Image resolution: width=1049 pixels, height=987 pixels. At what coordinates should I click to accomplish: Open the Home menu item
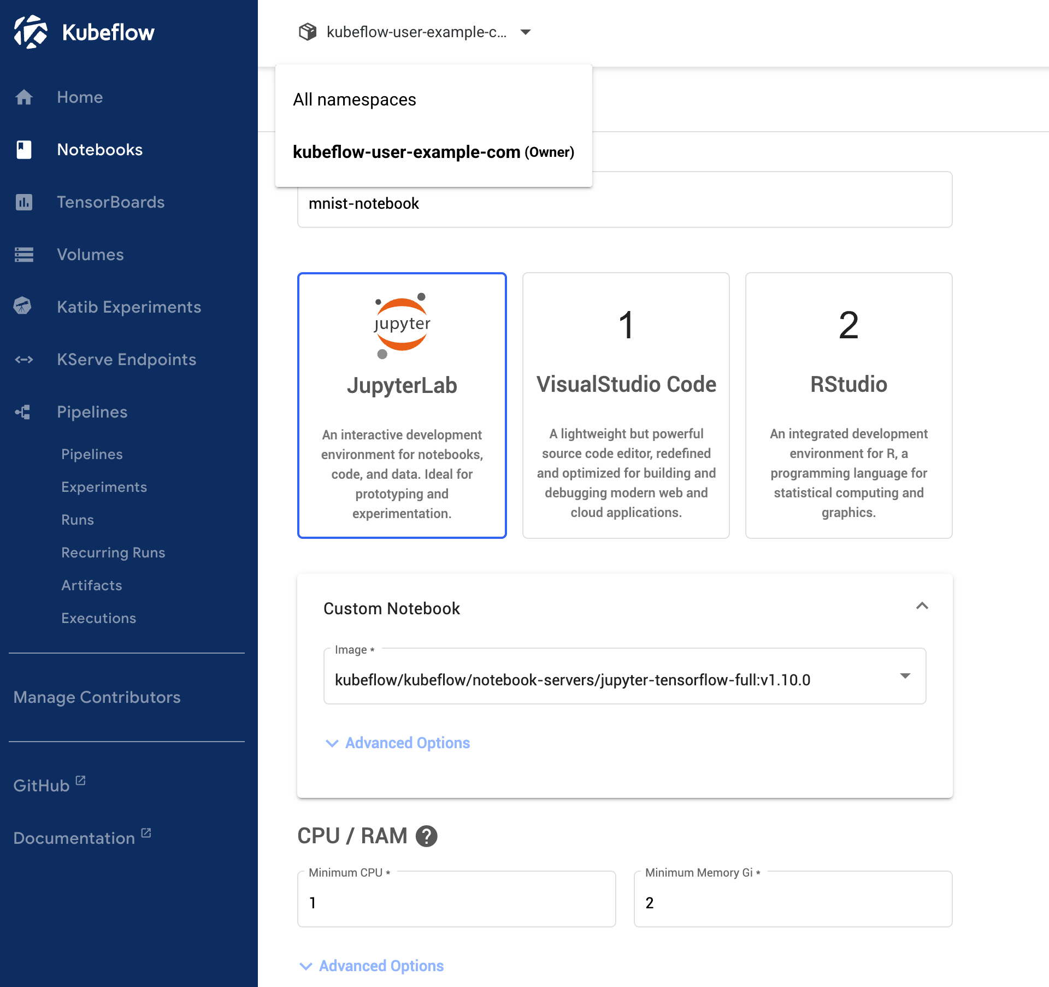pos(80,97)
